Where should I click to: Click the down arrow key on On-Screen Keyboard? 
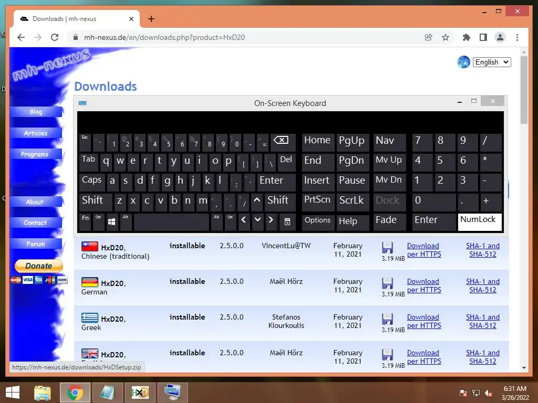click(257, 222)
